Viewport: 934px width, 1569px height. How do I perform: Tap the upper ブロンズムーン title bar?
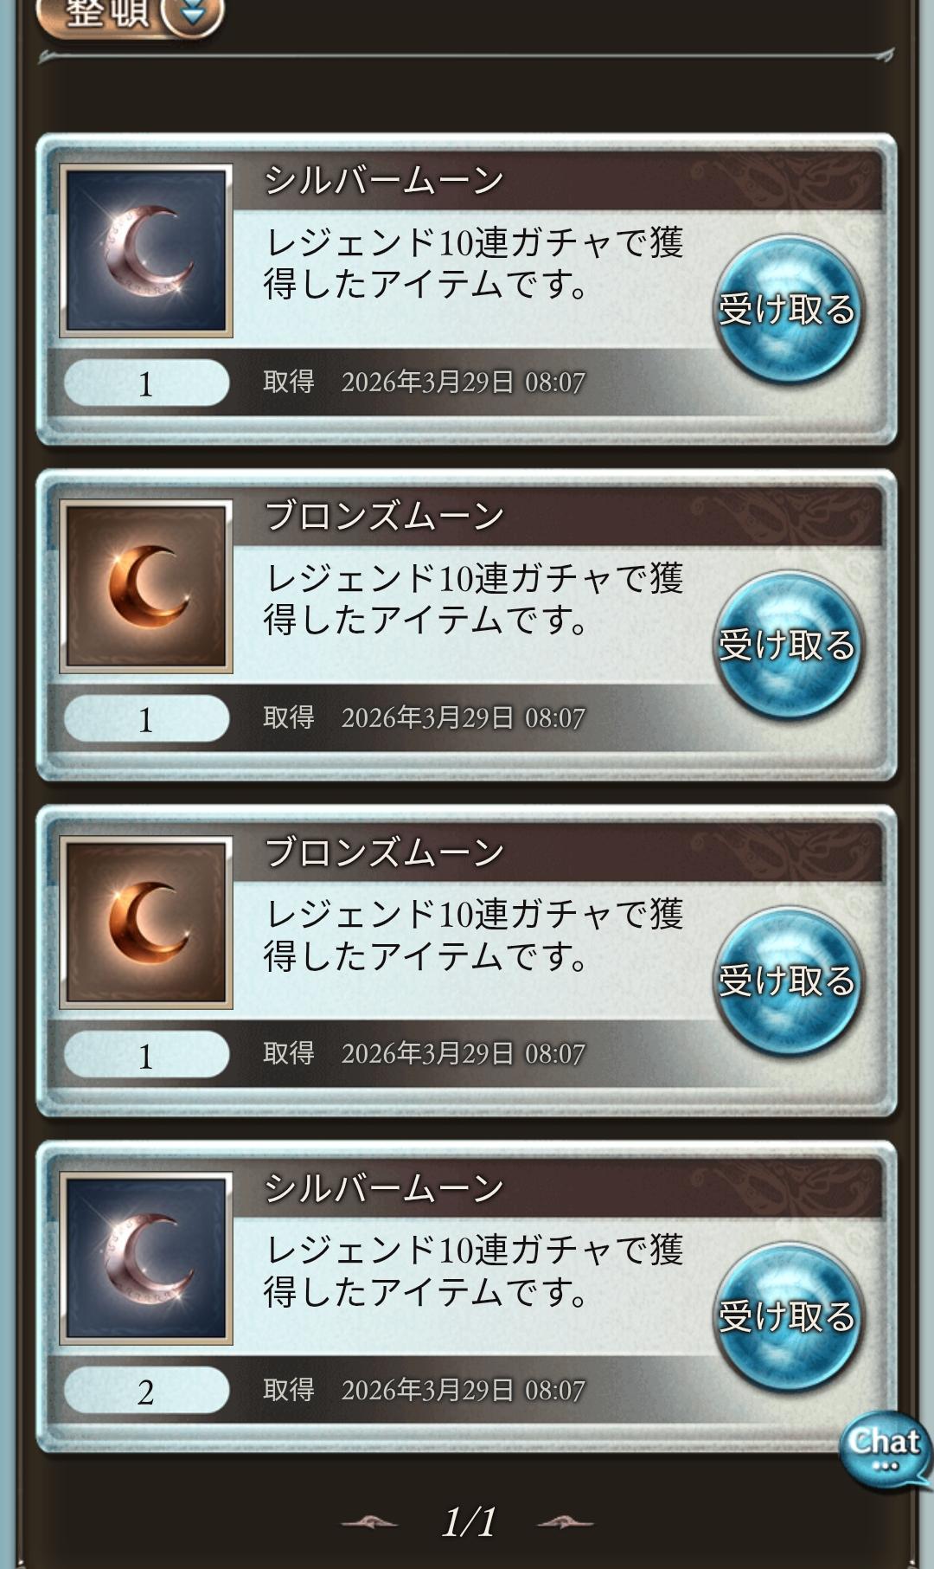click(558, 517)
